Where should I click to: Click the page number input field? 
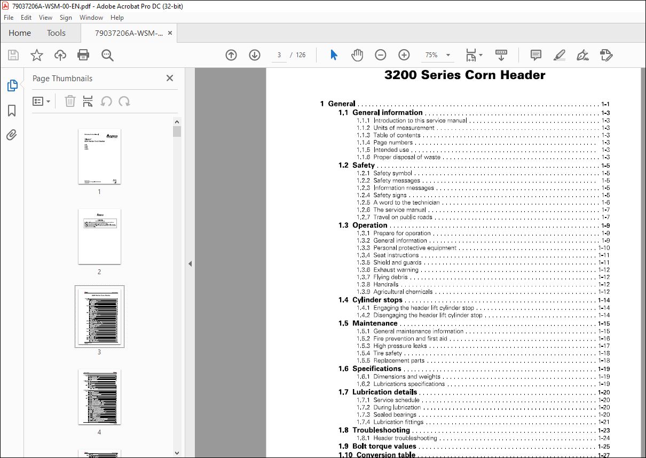[x=279, y=55]
